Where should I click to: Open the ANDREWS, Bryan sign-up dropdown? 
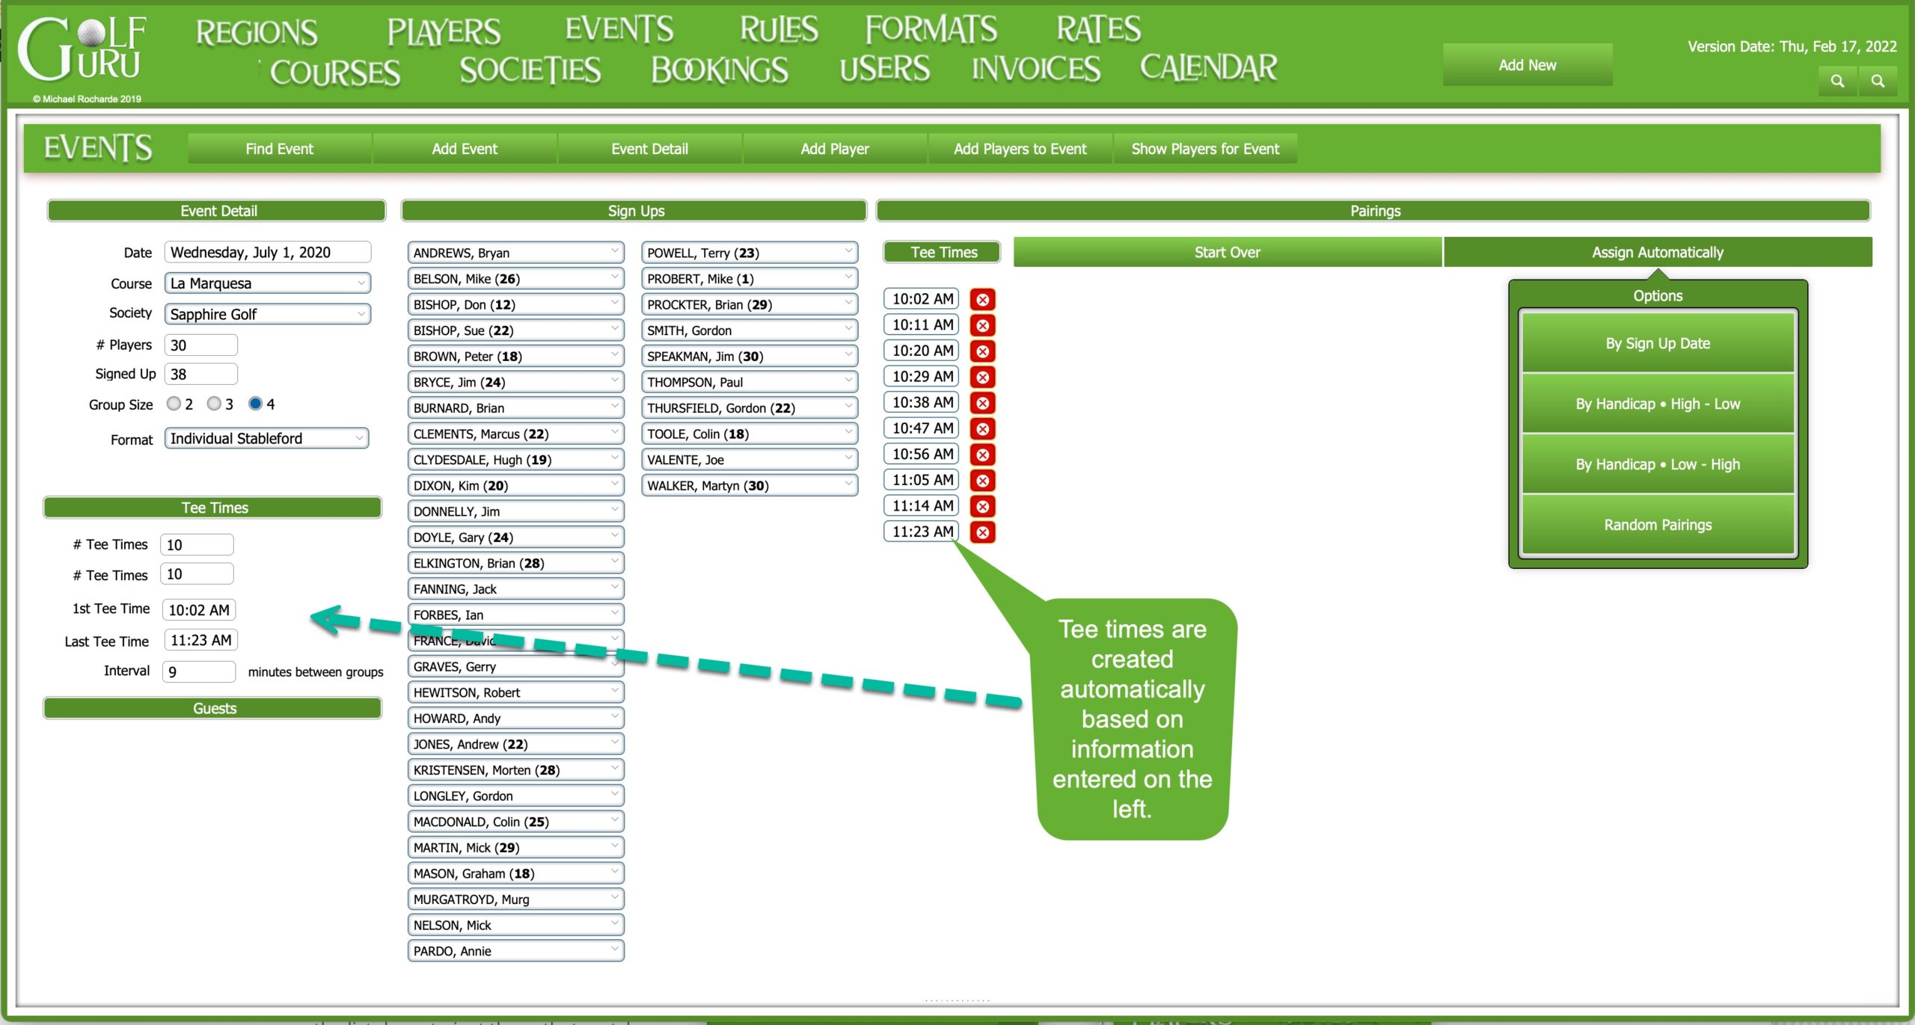[515, 253]
